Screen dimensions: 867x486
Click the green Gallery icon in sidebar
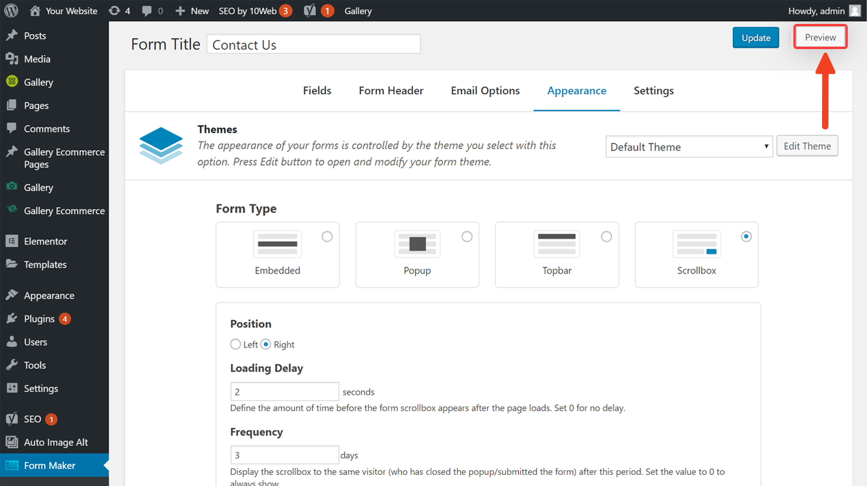tap(12, 81)
